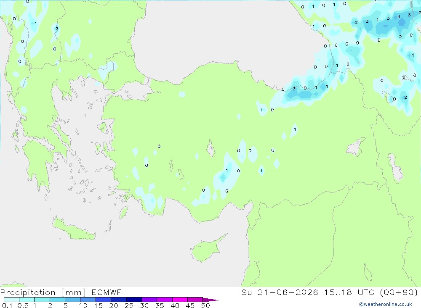The width and height of the screenshot is (421, 308).
Task: Click the '0.5' legend scale label
Action: (23, 305)
